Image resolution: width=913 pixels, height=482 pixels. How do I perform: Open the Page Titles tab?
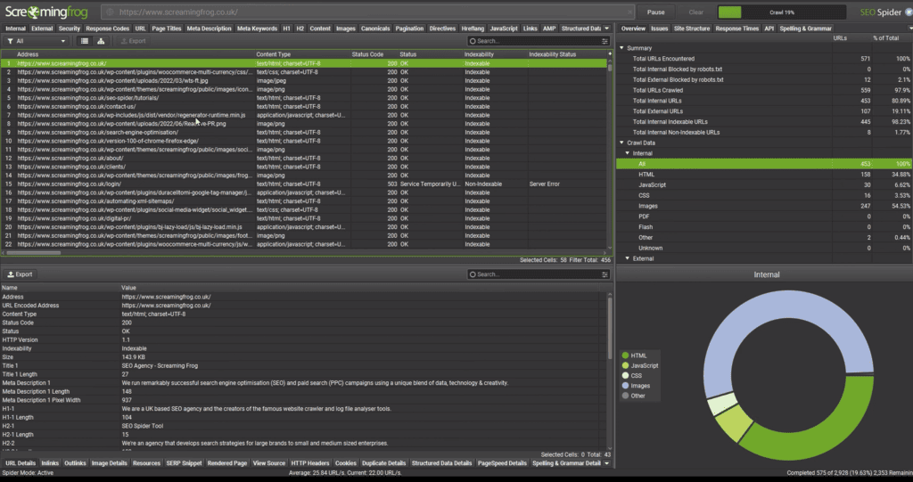167,28
